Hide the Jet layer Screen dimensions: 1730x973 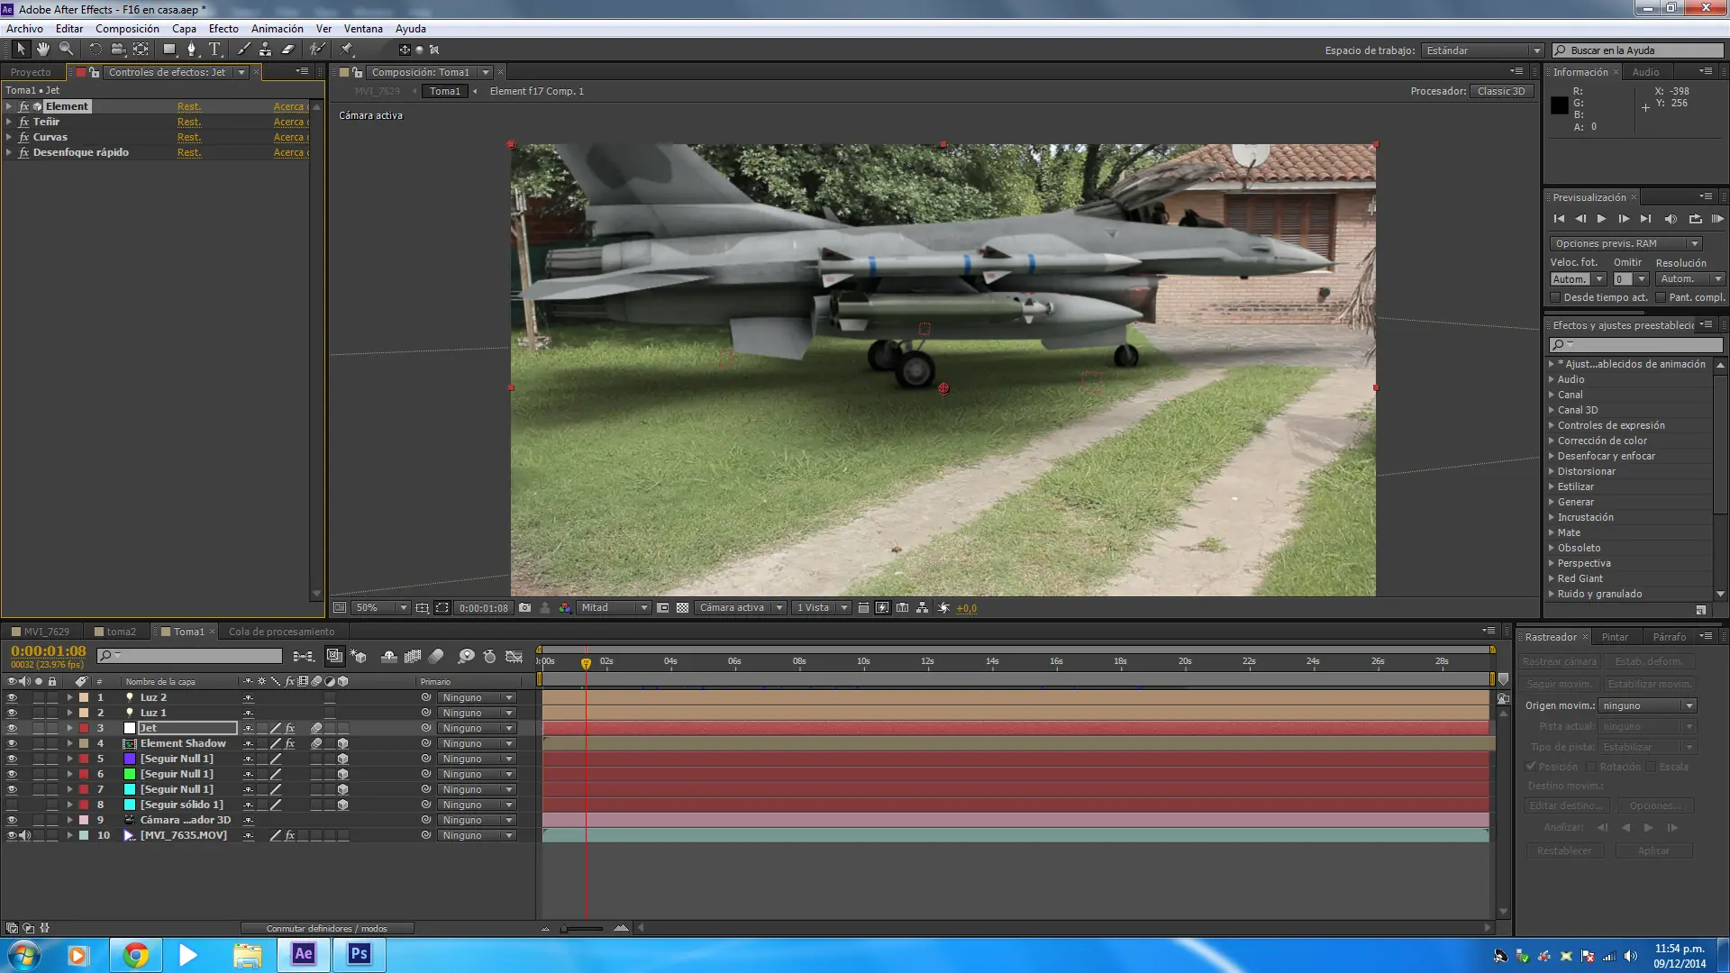point(12,728)
